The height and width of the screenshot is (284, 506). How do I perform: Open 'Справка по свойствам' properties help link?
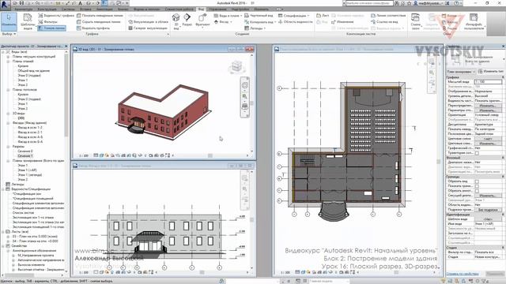[462, 274]
